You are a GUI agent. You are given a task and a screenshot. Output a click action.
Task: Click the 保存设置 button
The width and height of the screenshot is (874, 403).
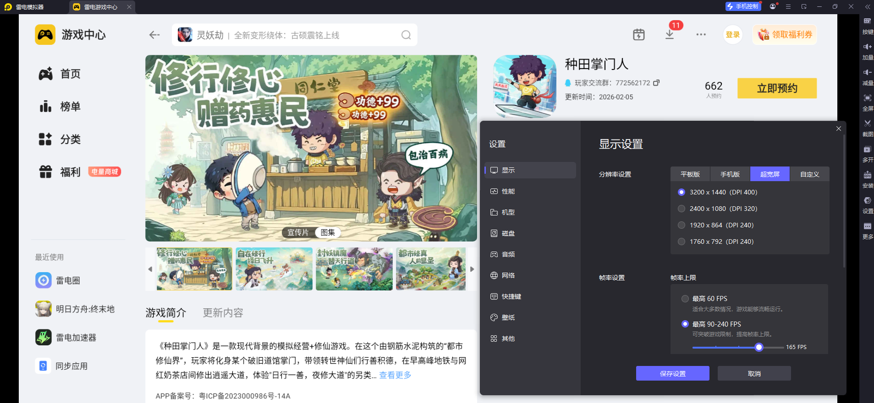673,373
